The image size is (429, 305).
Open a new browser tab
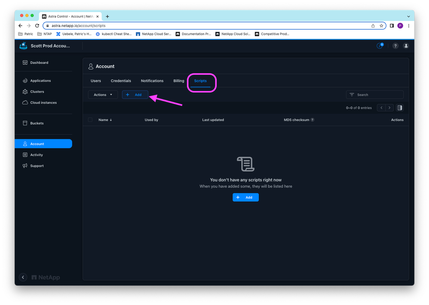click(107, 16)
